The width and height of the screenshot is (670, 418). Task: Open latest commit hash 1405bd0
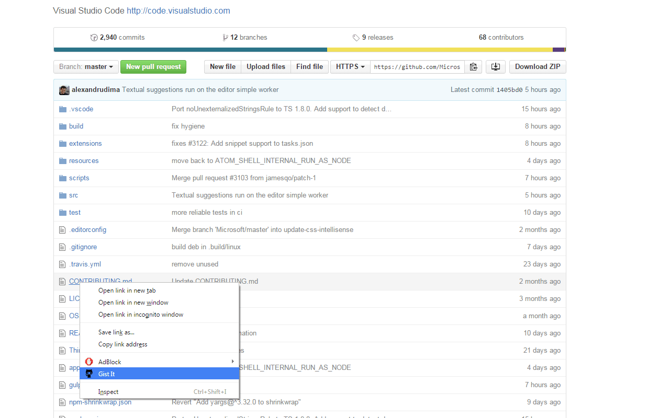tap(509, 90)
